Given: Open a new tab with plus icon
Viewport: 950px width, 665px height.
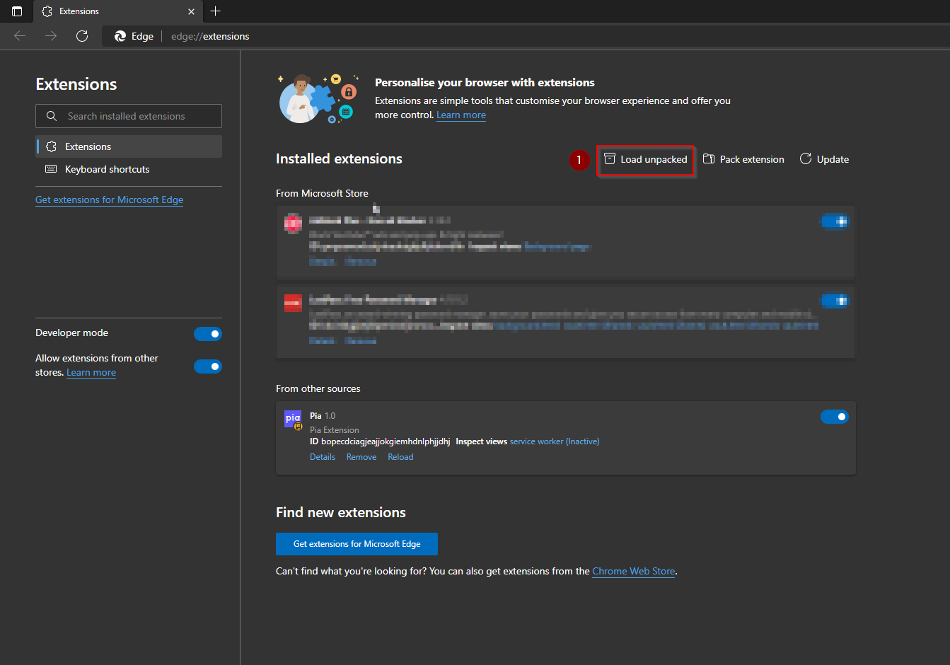Looking at the screenshot, I should pos(216,11).
